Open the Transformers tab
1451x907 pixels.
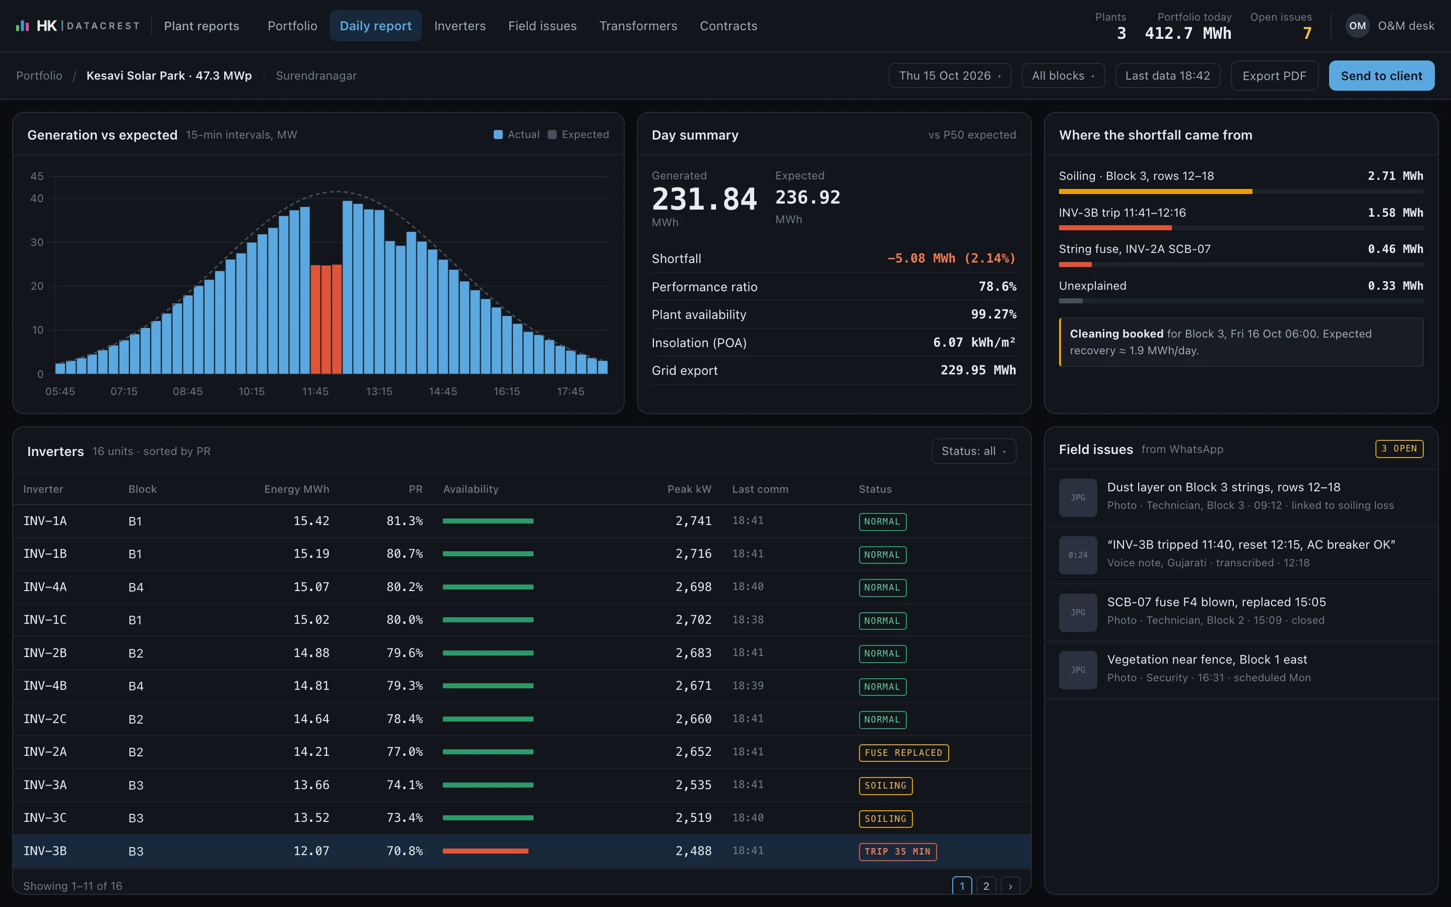click(x=638, y=26)
